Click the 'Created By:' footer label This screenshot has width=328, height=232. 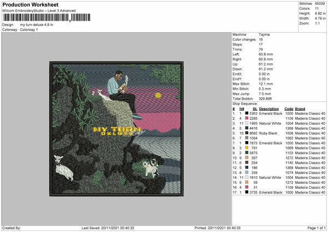click(11, 228)
